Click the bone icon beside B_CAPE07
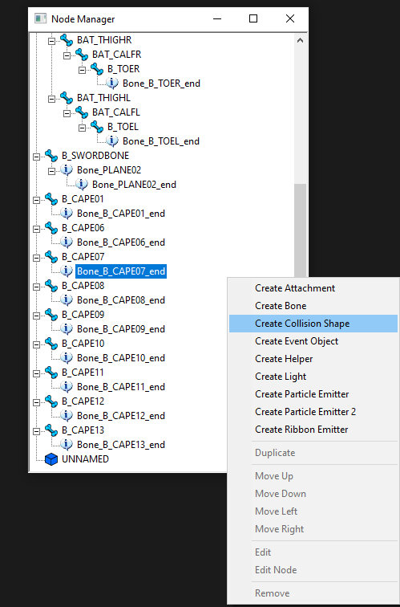 (x=51, y=257)
